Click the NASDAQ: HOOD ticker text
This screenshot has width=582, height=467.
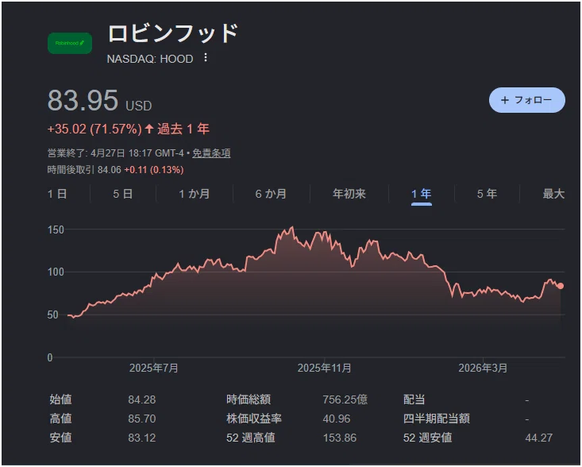click(x=150, y=59)
